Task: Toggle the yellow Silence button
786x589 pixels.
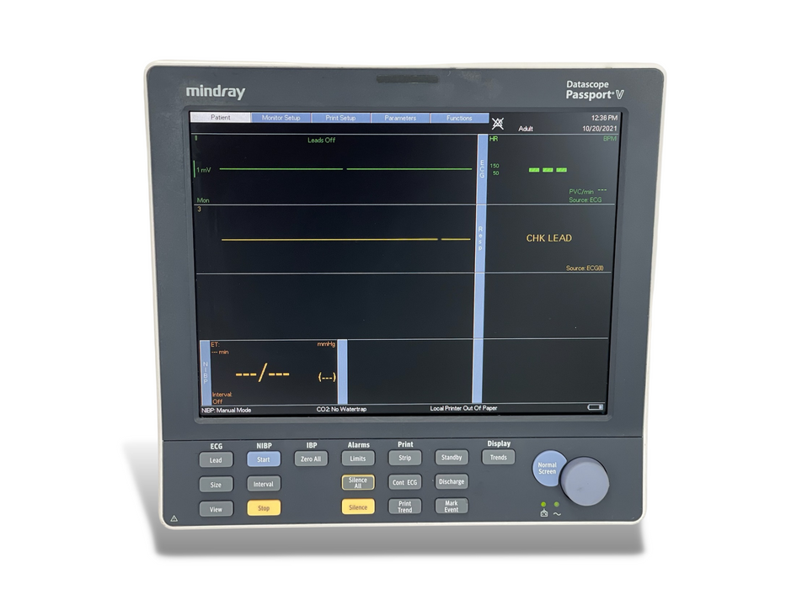Action: [358, 507]
